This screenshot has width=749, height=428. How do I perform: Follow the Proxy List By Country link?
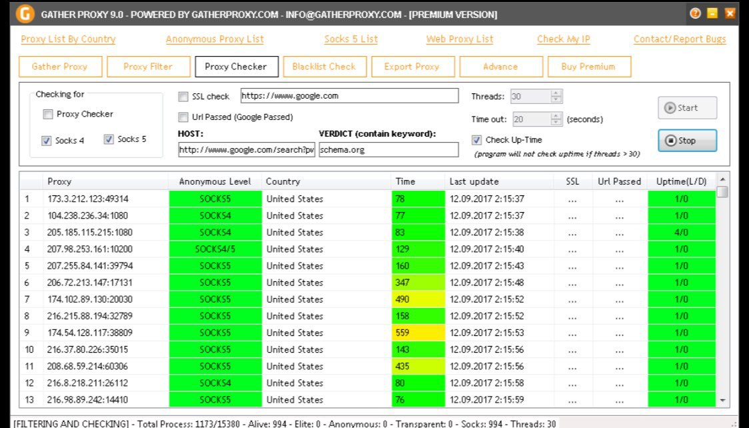pyautogui.click(x=68, y=39)
